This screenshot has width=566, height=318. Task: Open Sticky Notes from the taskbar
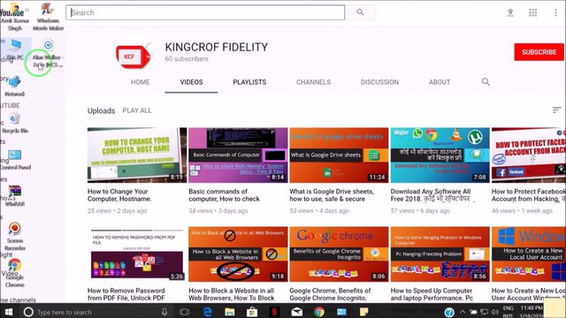tap(363, 312)
